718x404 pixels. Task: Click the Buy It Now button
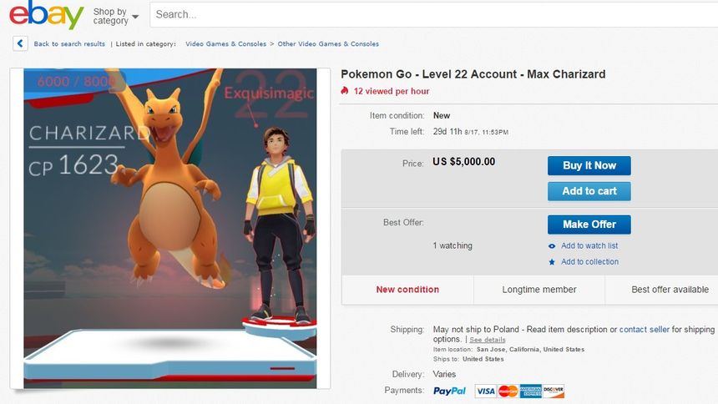point(589,165)
